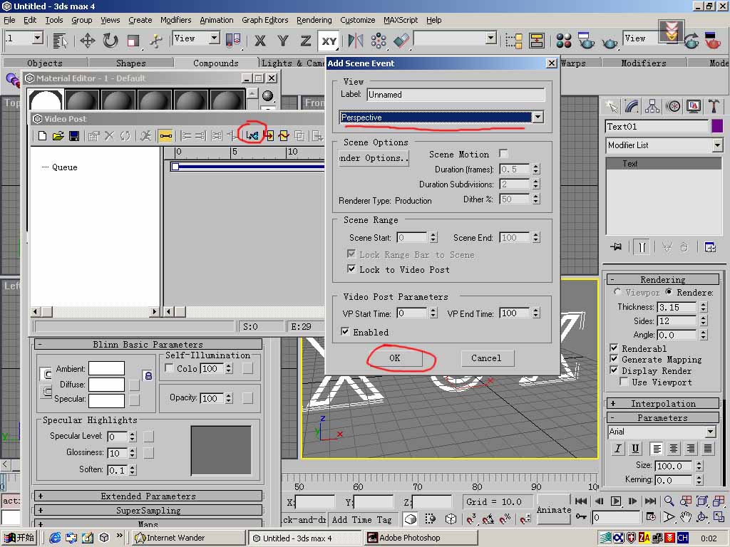Enable the Scene Motion checkbox
Image resolution: width=730 pixels, height=547 pixels.
(x=503, y=154)
